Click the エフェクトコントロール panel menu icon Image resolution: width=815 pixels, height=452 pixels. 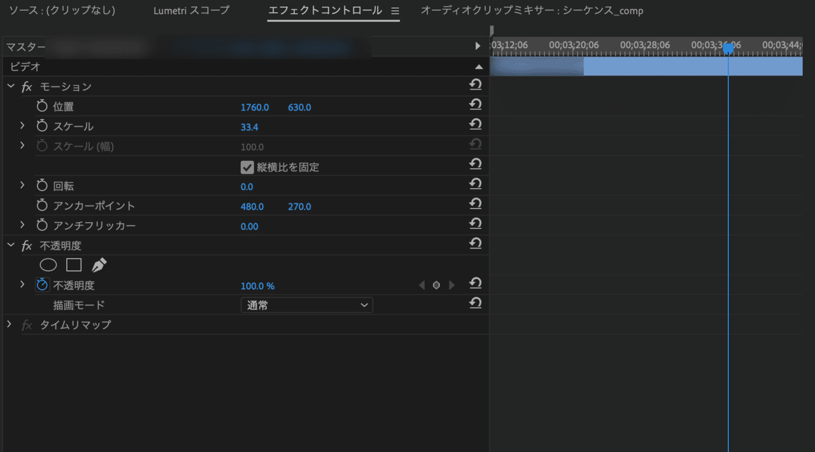click(395, 10)
